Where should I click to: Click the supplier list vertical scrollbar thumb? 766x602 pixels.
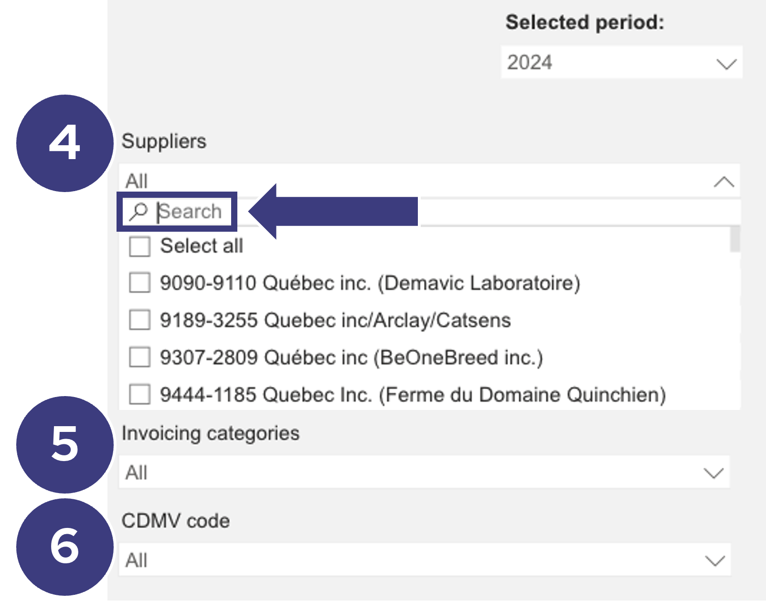(735, 239)
